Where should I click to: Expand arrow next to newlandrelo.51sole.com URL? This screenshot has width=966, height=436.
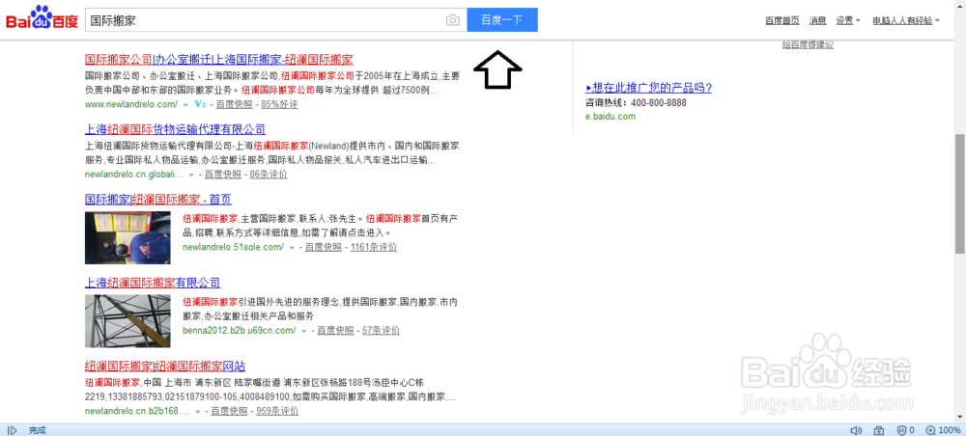pos(292,247)
